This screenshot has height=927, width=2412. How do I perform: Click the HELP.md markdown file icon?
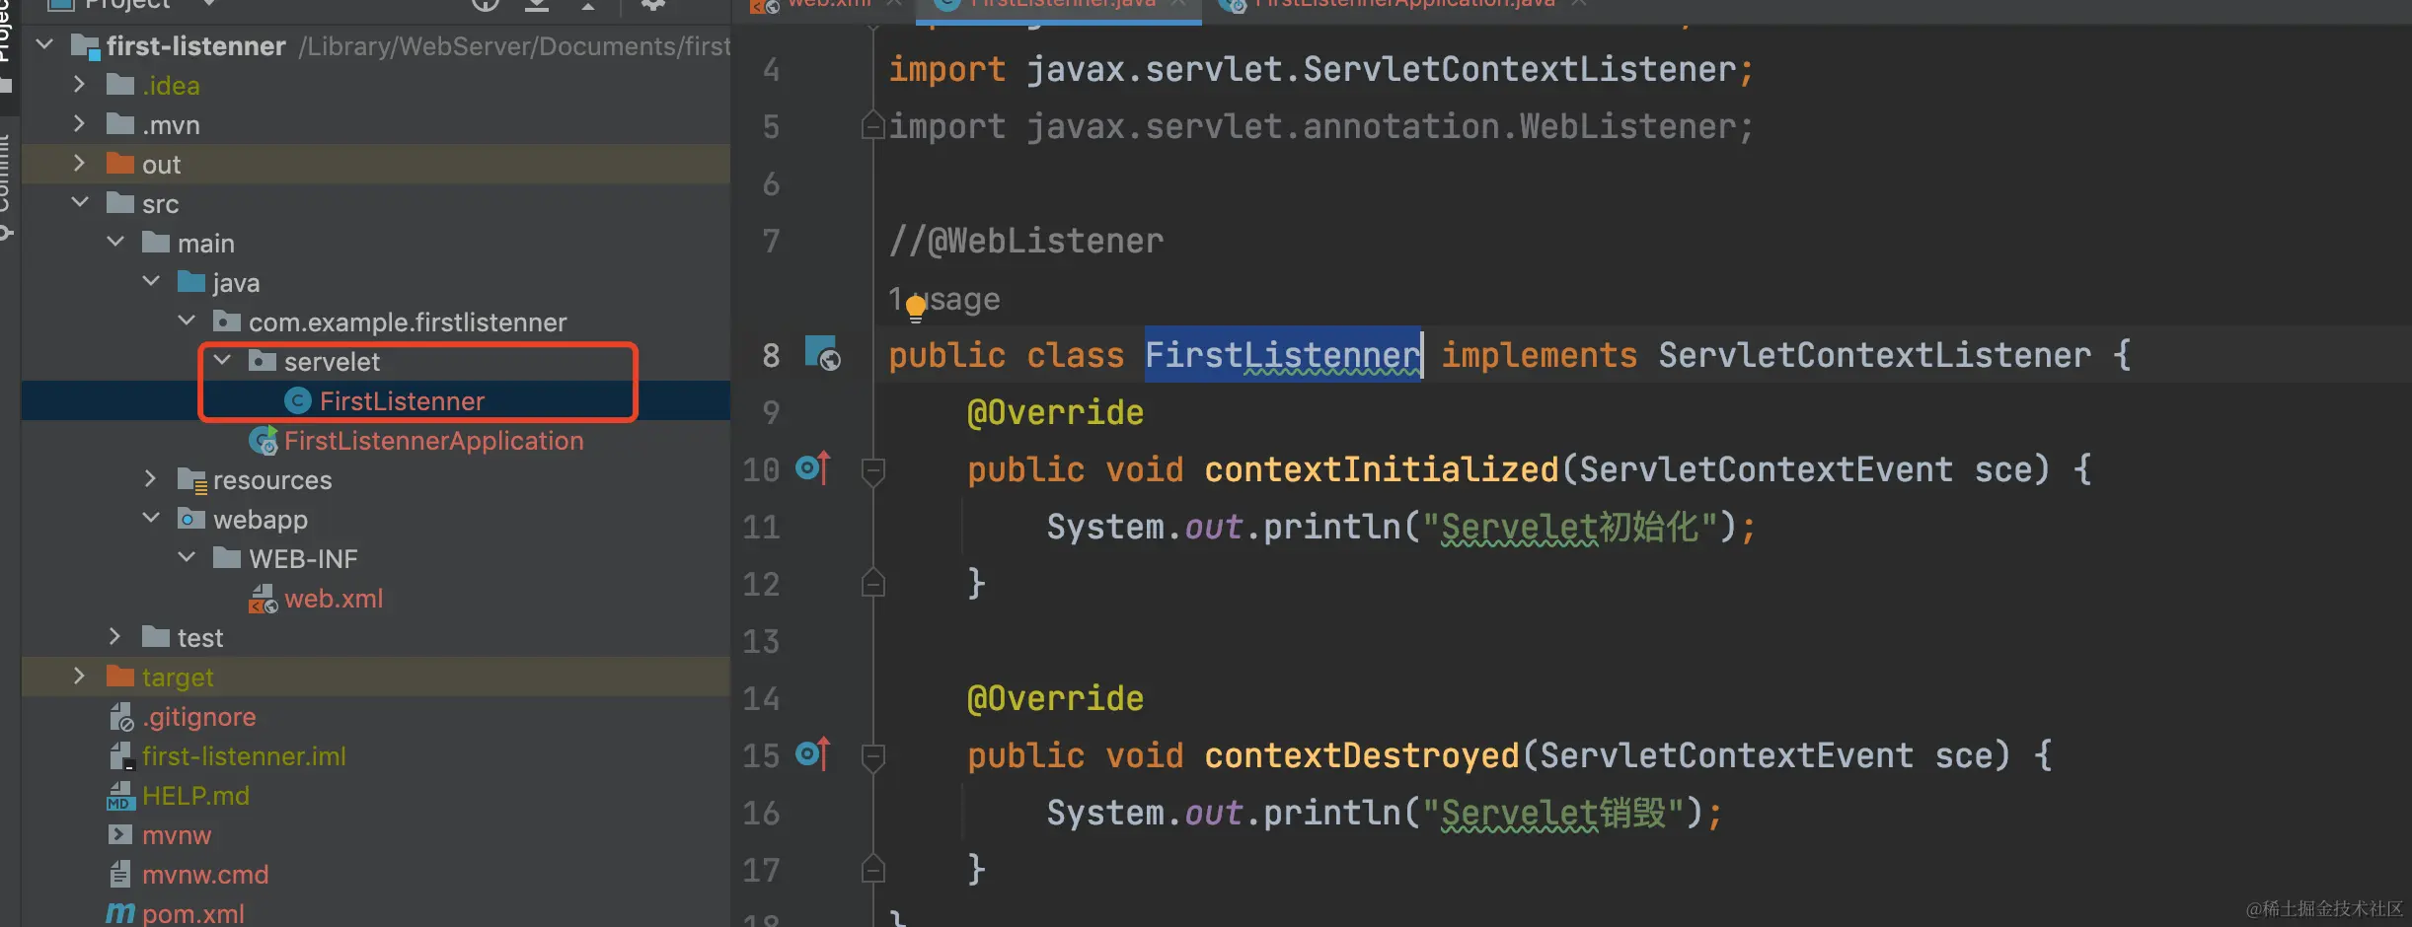120,796
